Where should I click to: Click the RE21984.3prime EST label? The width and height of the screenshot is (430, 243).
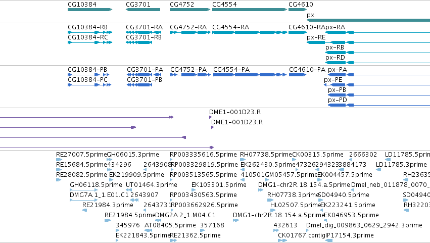[108, 205]
